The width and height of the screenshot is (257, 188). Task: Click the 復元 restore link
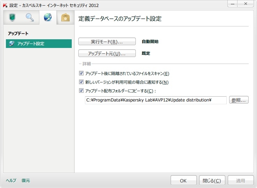[26, 180]
